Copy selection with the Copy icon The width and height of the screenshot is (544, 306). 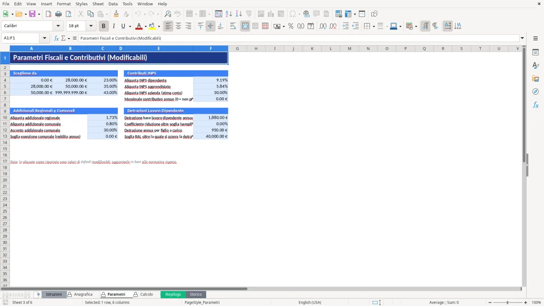tap(90, 14)
